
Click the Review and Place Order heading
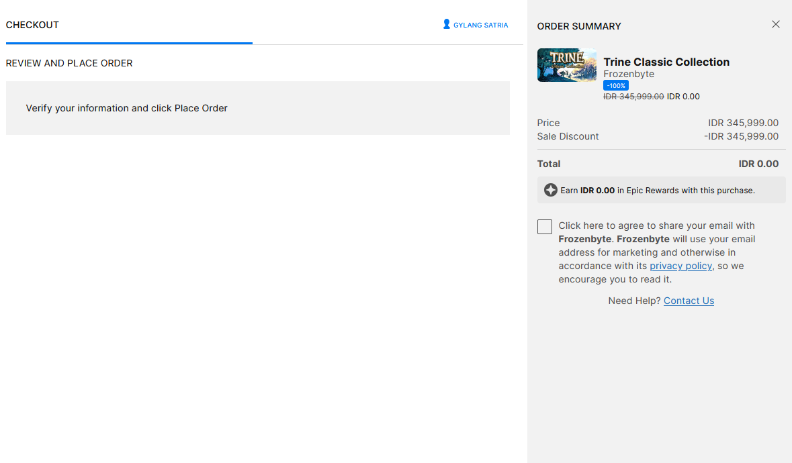pos(69,63)
